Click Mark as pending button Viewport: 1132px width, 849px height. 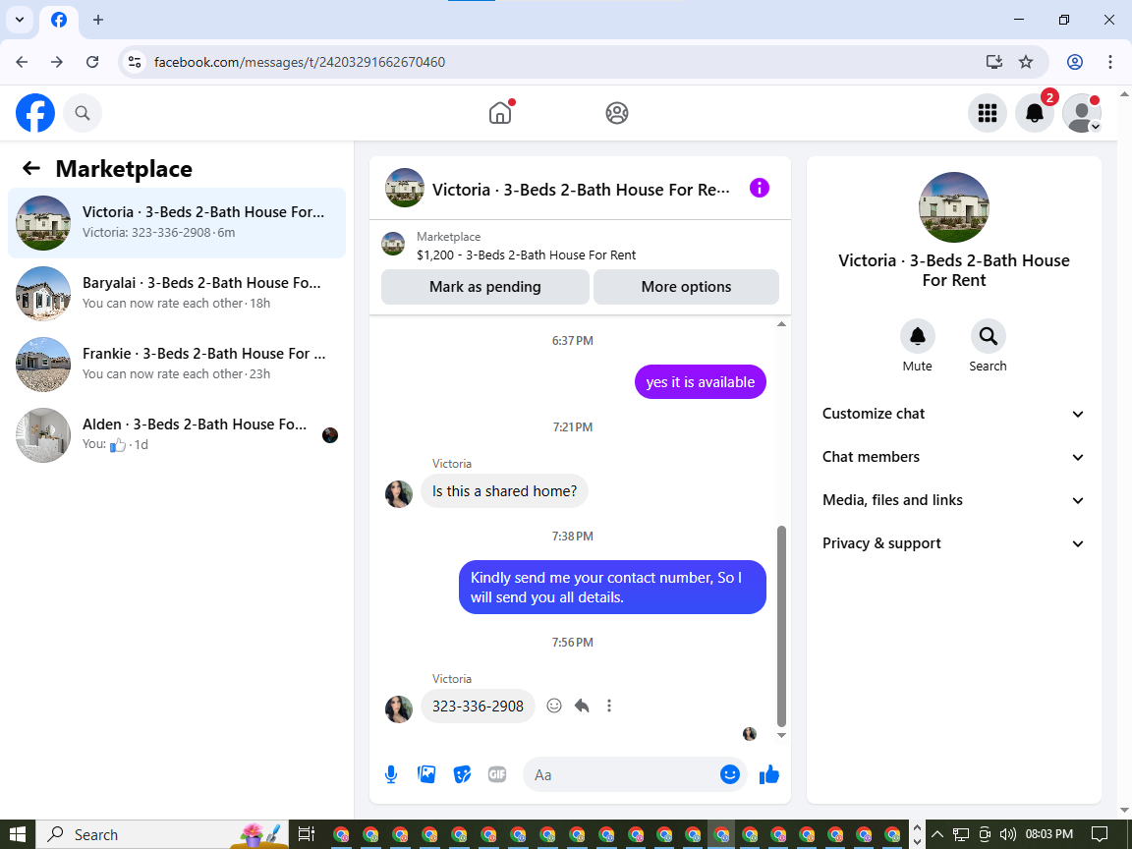pos(485,287)
